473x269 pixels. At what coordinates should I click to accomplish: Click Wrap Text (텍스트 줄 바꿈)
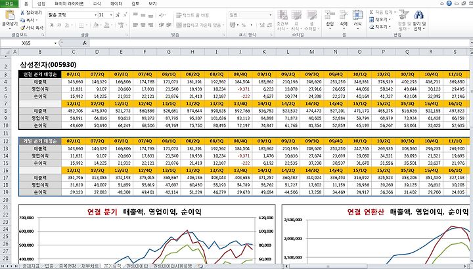pyautogui.click(x=192, y=15)
